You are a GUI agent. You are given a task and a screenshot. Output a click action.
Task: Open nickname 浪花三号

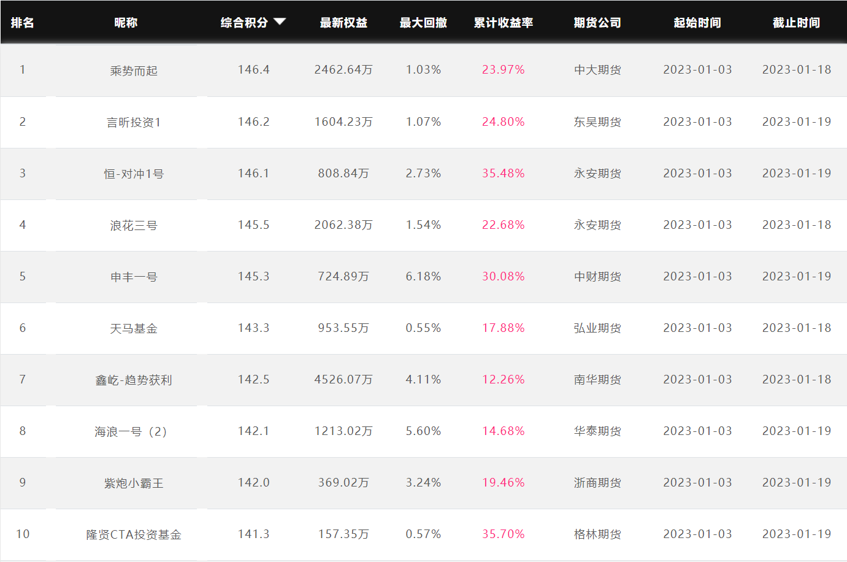[134, 225]
